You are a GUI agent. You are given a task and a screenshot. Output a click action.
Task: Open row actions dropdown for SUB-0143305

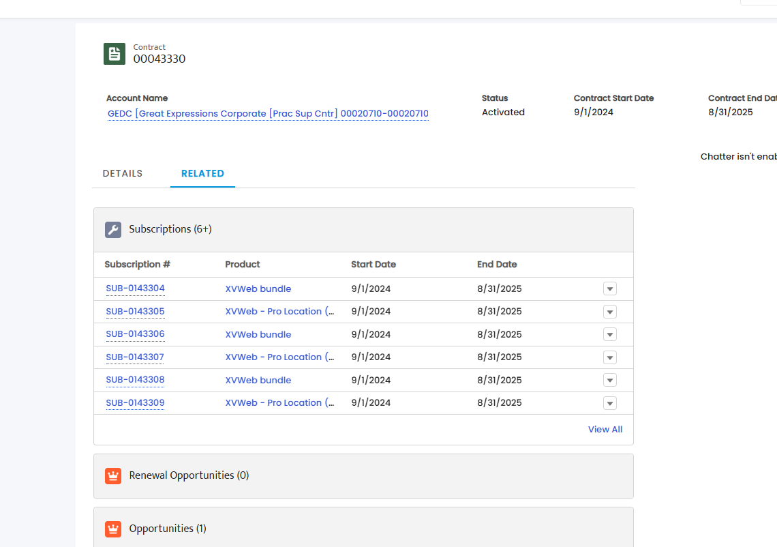(609, 312)
